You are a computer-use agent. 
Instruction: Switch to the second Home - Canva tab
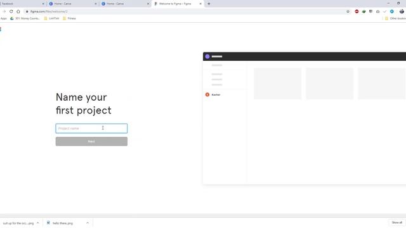125,4
